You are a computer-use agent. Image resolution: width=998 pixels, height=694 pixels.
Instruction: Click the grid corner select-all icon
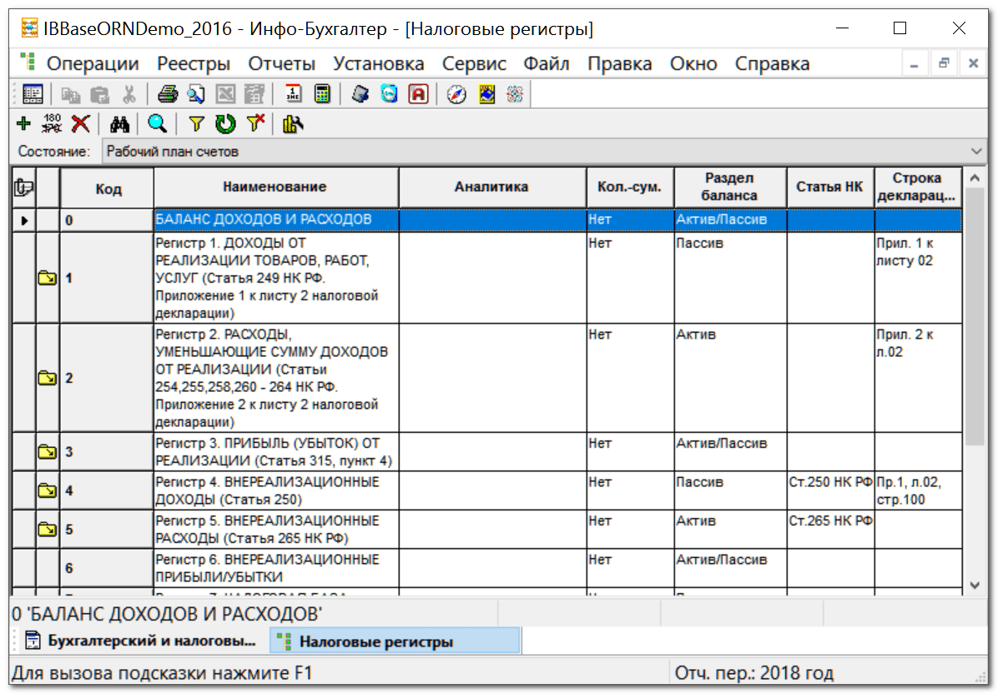pyautogui.click(x=23, y=187)
